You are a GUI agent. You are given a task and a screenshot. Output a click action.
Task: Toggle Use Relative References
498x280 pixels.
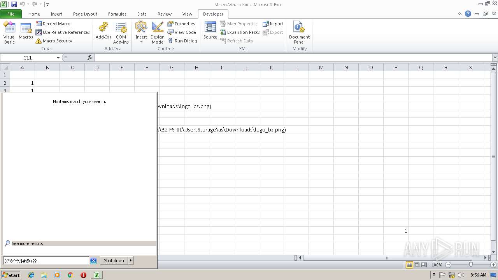pyautogui.click(x=63, y=32)
